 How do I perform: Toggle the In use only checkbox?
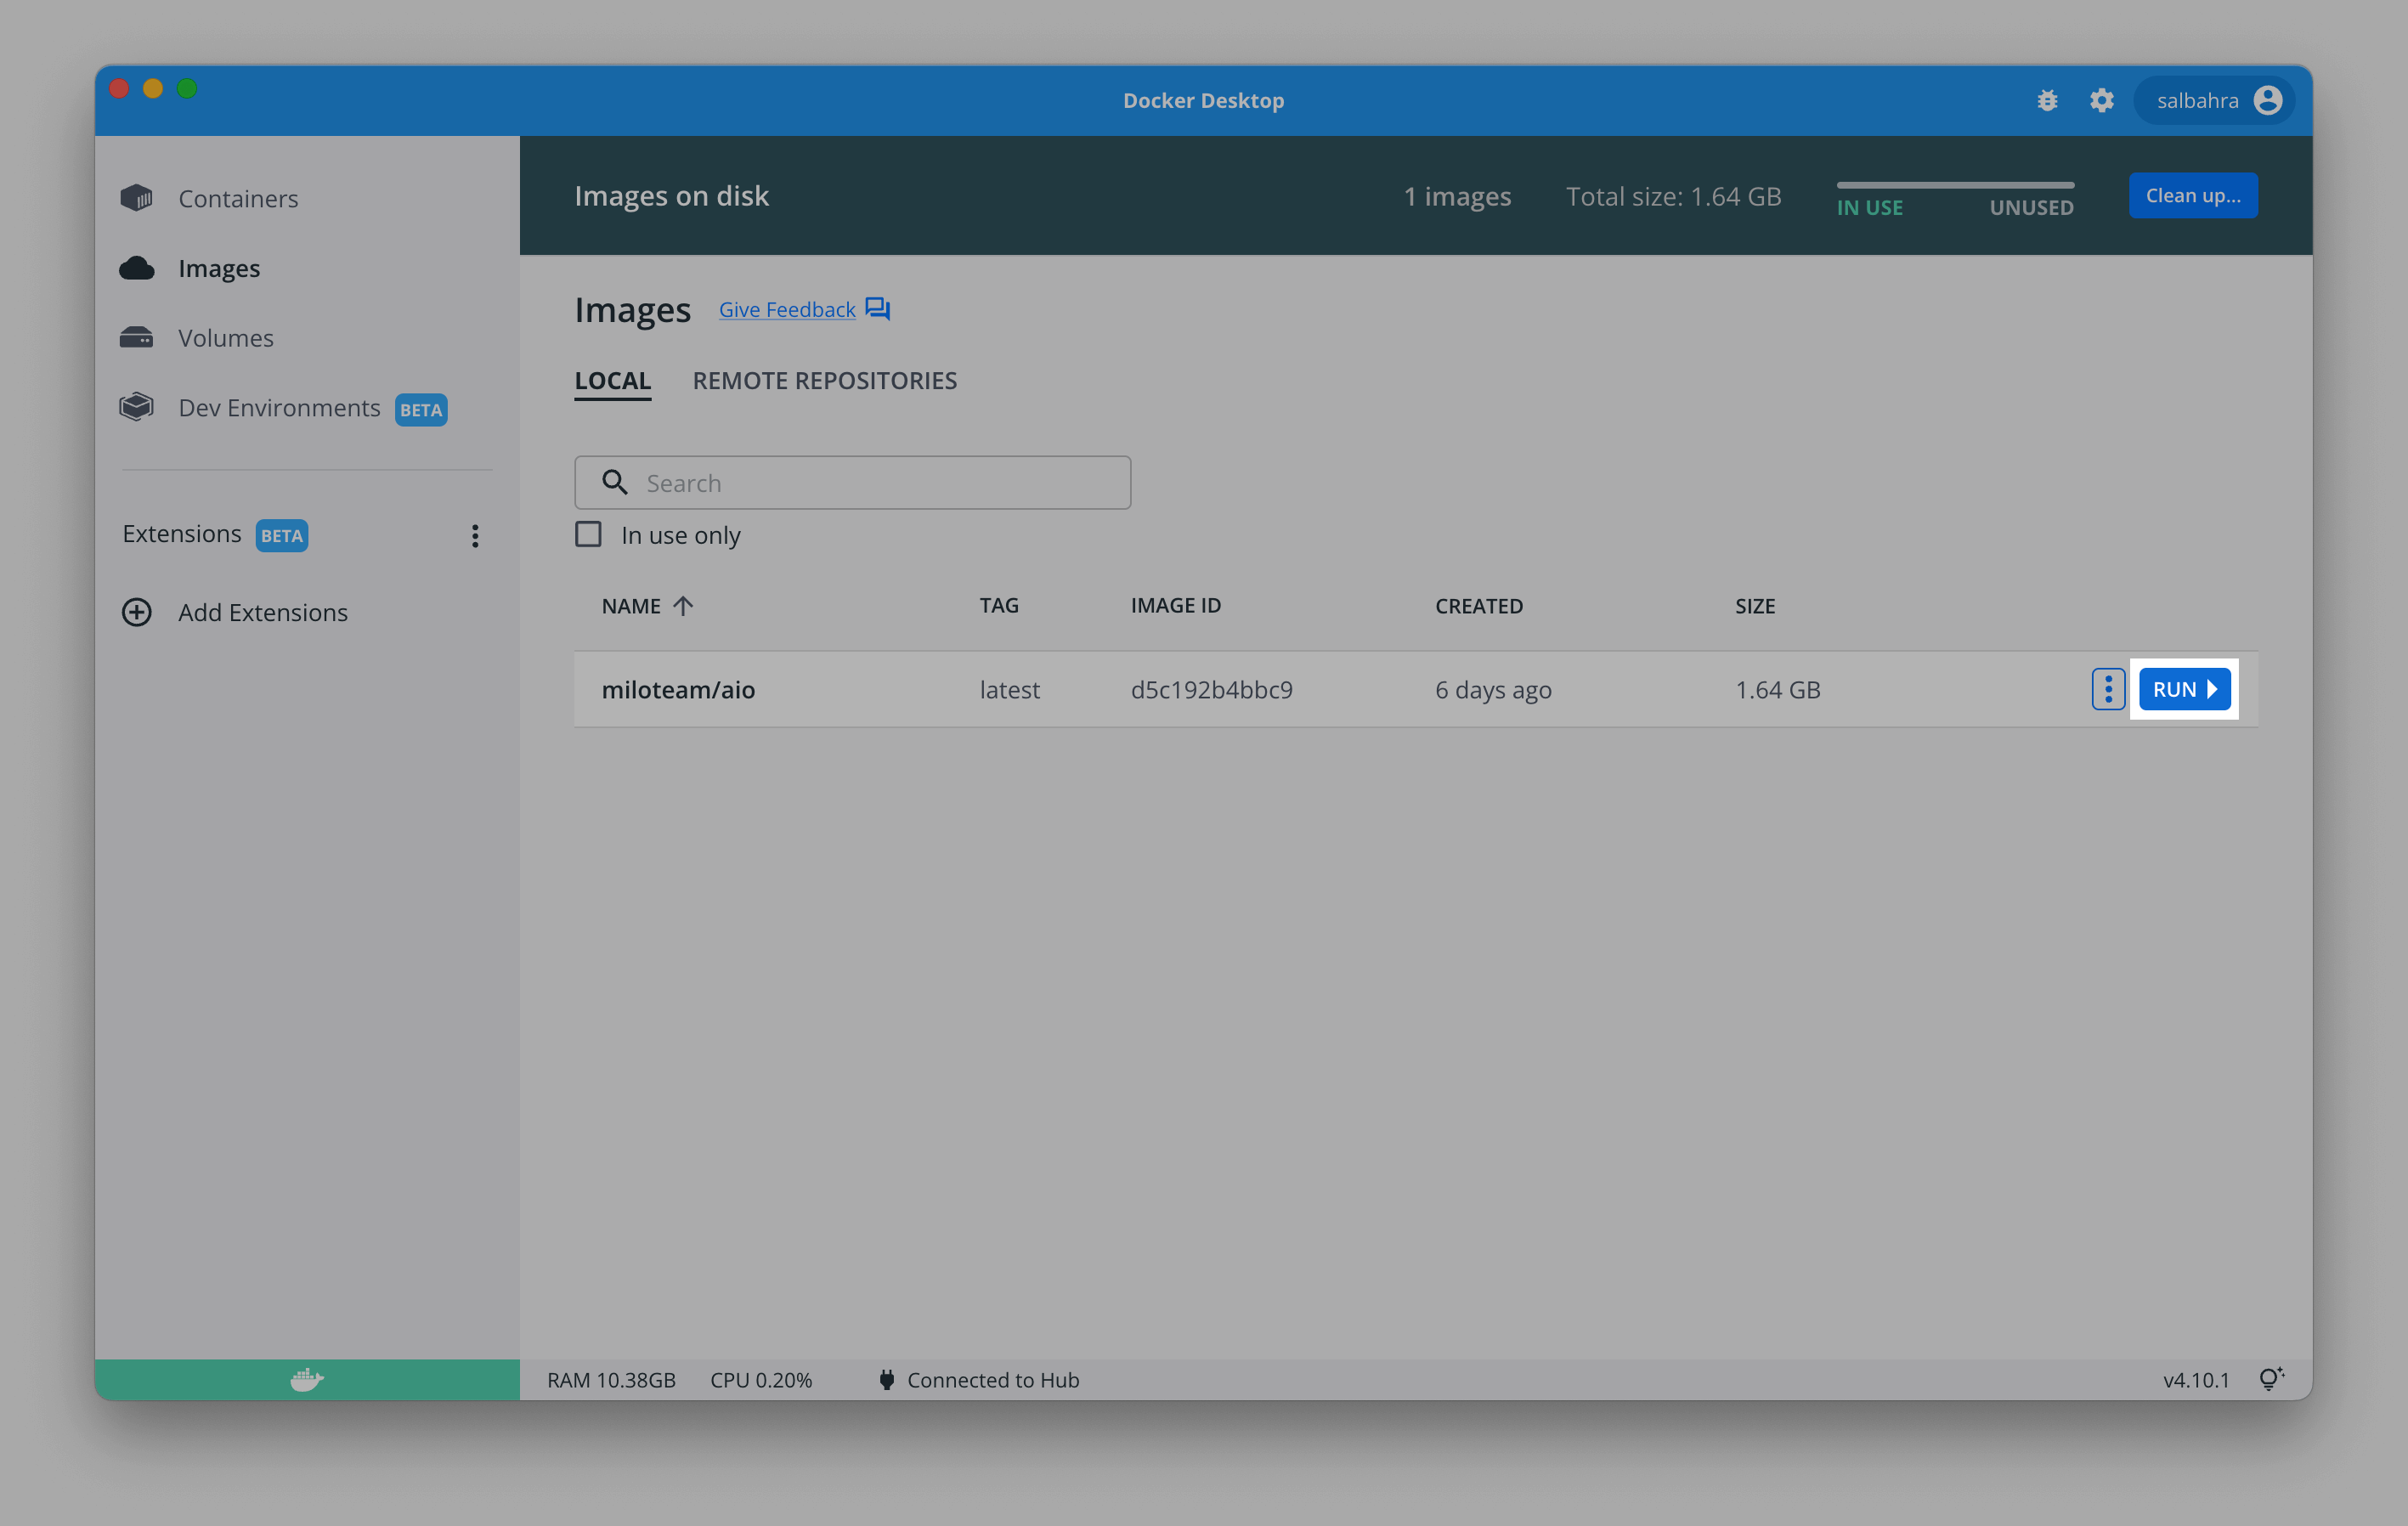tap(588, 535)
